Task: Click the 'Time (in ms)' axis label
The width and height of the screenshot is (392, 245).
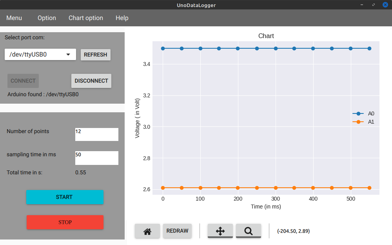Action: [x=266, y=207]
